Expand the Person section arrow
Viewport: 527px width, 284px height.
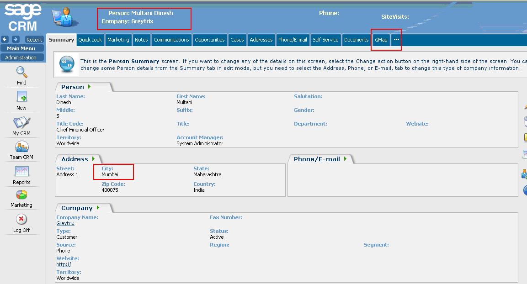89,87
